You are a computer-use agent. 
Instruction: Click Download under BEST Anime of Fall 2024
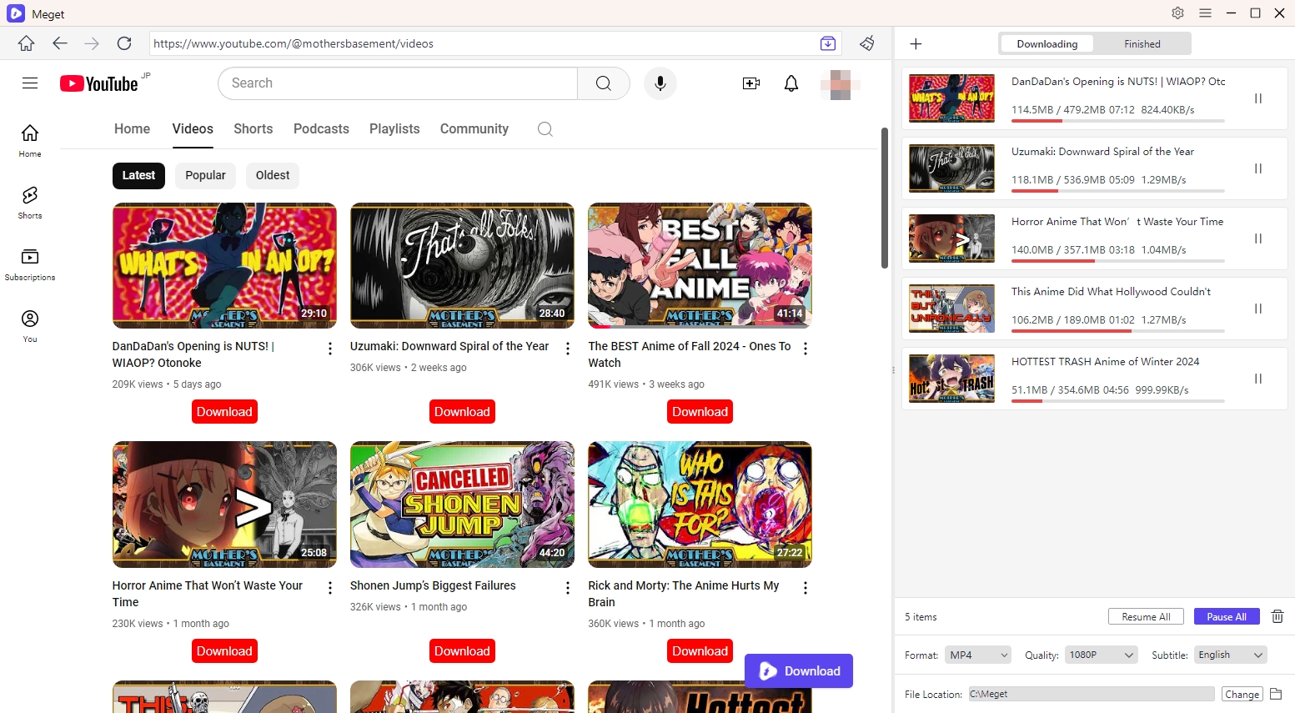tap(700, 412)
